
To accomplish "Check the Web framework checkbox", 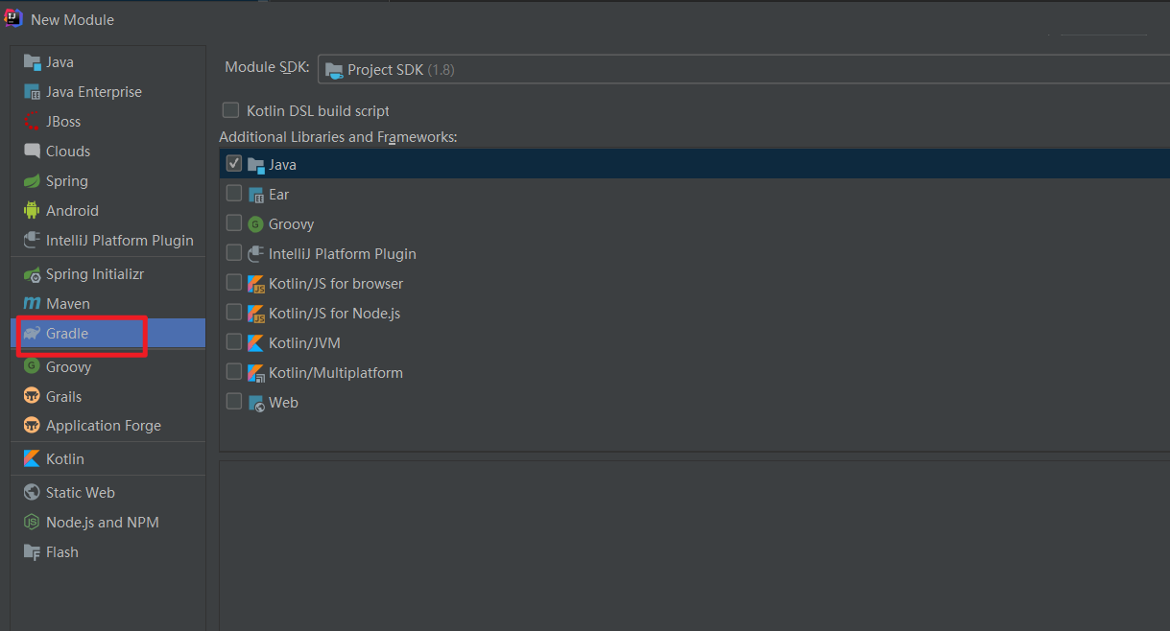I will point(234,402).
